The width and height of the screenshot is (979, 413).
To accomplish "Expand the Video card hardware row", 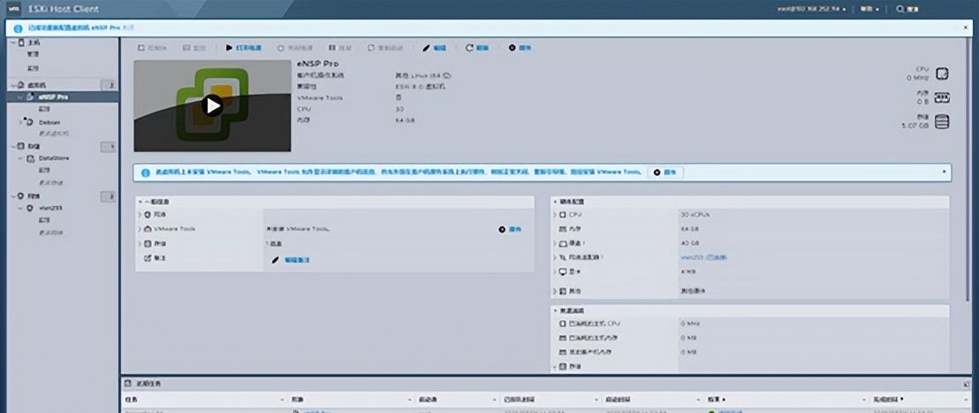I will [555, 272].
